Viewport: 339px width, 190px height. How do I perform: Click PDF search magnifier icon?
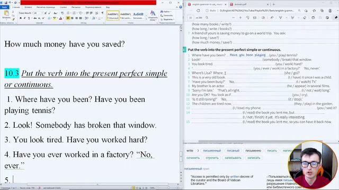[207, 17]
